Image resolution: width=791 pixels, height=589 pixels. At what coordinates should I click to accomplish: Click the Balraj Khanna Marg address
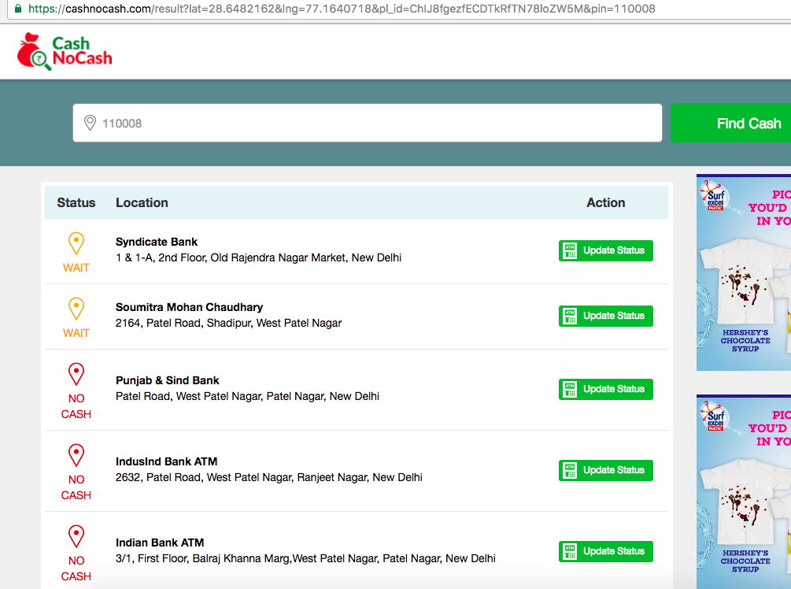click(x=305, y=559)
